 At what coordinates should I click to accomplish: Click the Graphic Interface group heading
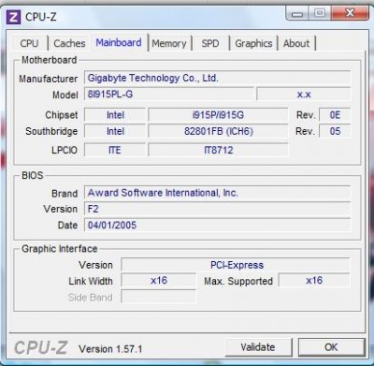click(60, 249)
